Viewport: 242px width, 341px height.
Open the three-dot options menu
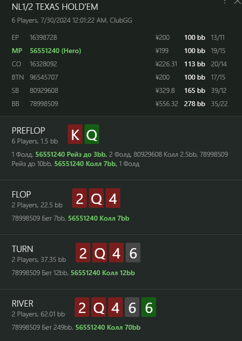225,2
